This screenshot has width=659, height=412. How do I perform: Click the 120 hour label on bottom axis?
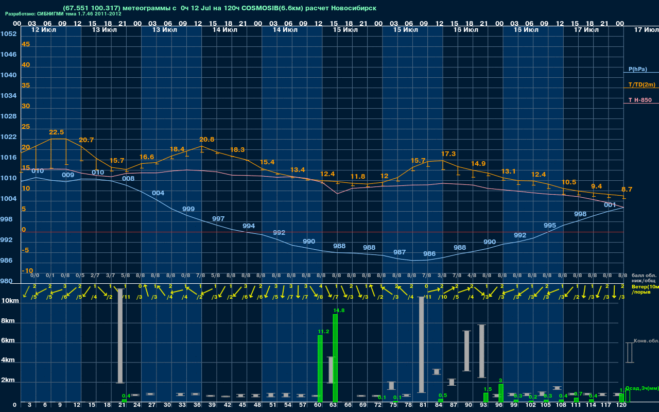click(x=621, y=406)
